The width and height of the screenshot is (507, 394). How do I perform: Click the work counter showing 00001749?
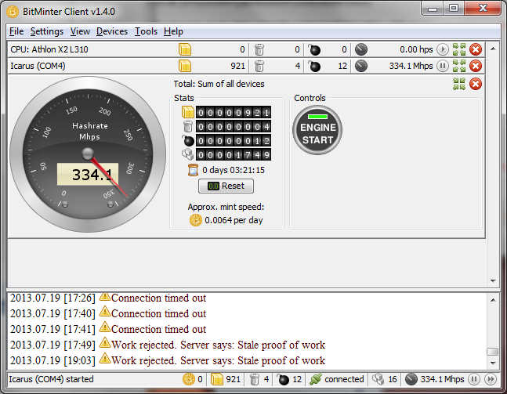pos(234,155)
